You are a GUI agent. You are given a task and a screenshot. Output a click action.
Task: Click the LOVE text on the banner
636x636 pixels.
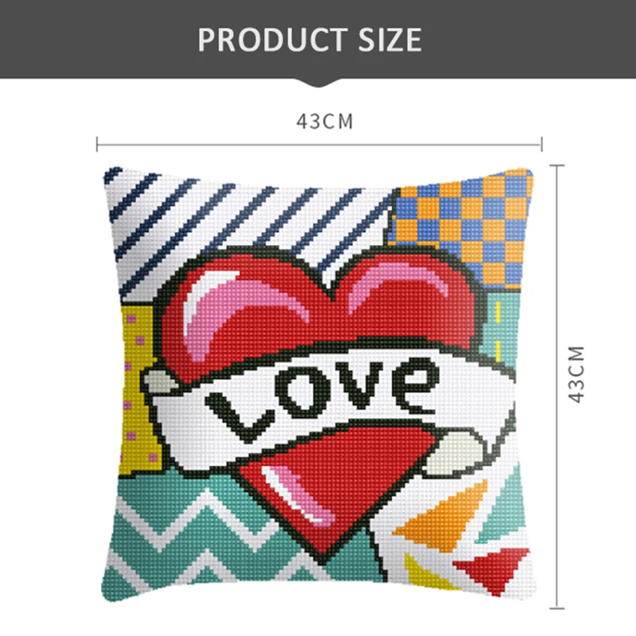(323, 400)
